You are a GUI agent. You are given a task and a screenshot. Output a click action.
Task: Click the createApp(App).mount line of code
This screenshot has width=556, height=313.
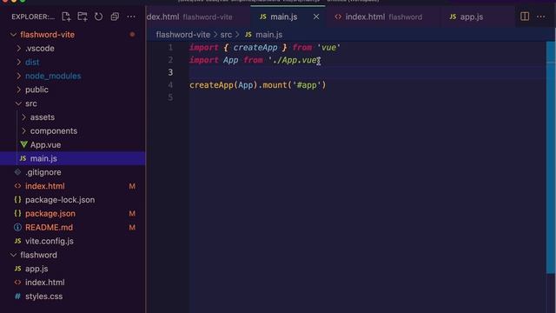tap(257, 85)
